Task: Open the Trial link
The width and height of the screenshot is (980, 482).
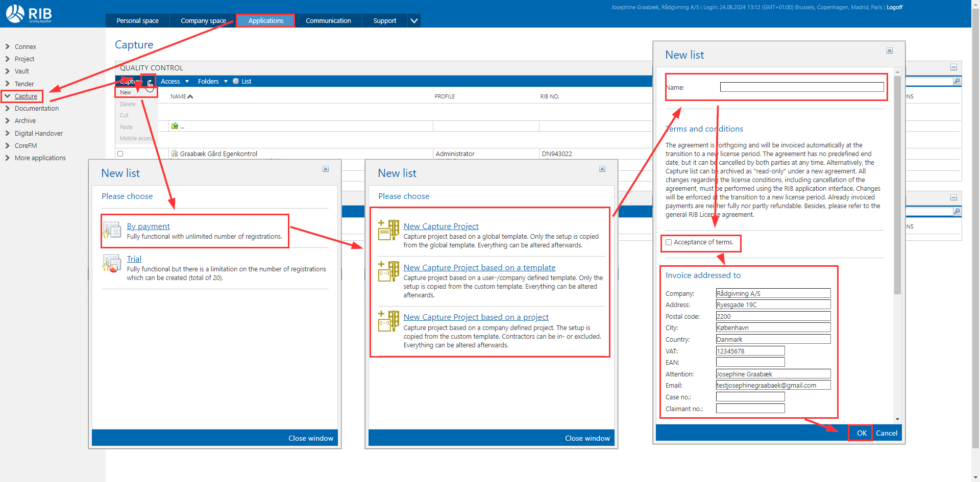Action: (x=134, y=259)
